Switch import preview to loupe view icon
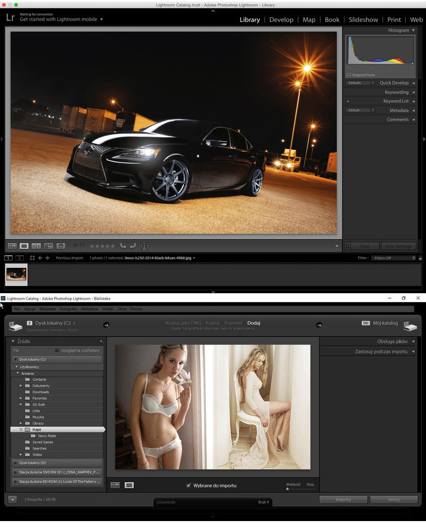This screenshot has width=426, height=527. pyautogui.click(x=129, y=485)
